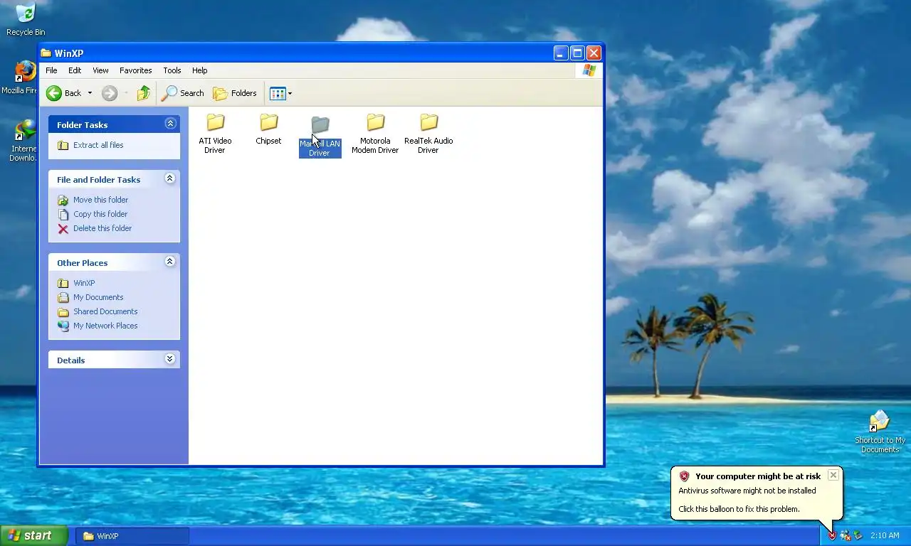
Task: Maximize the WinXP window
Action: [x=577, y=53]
